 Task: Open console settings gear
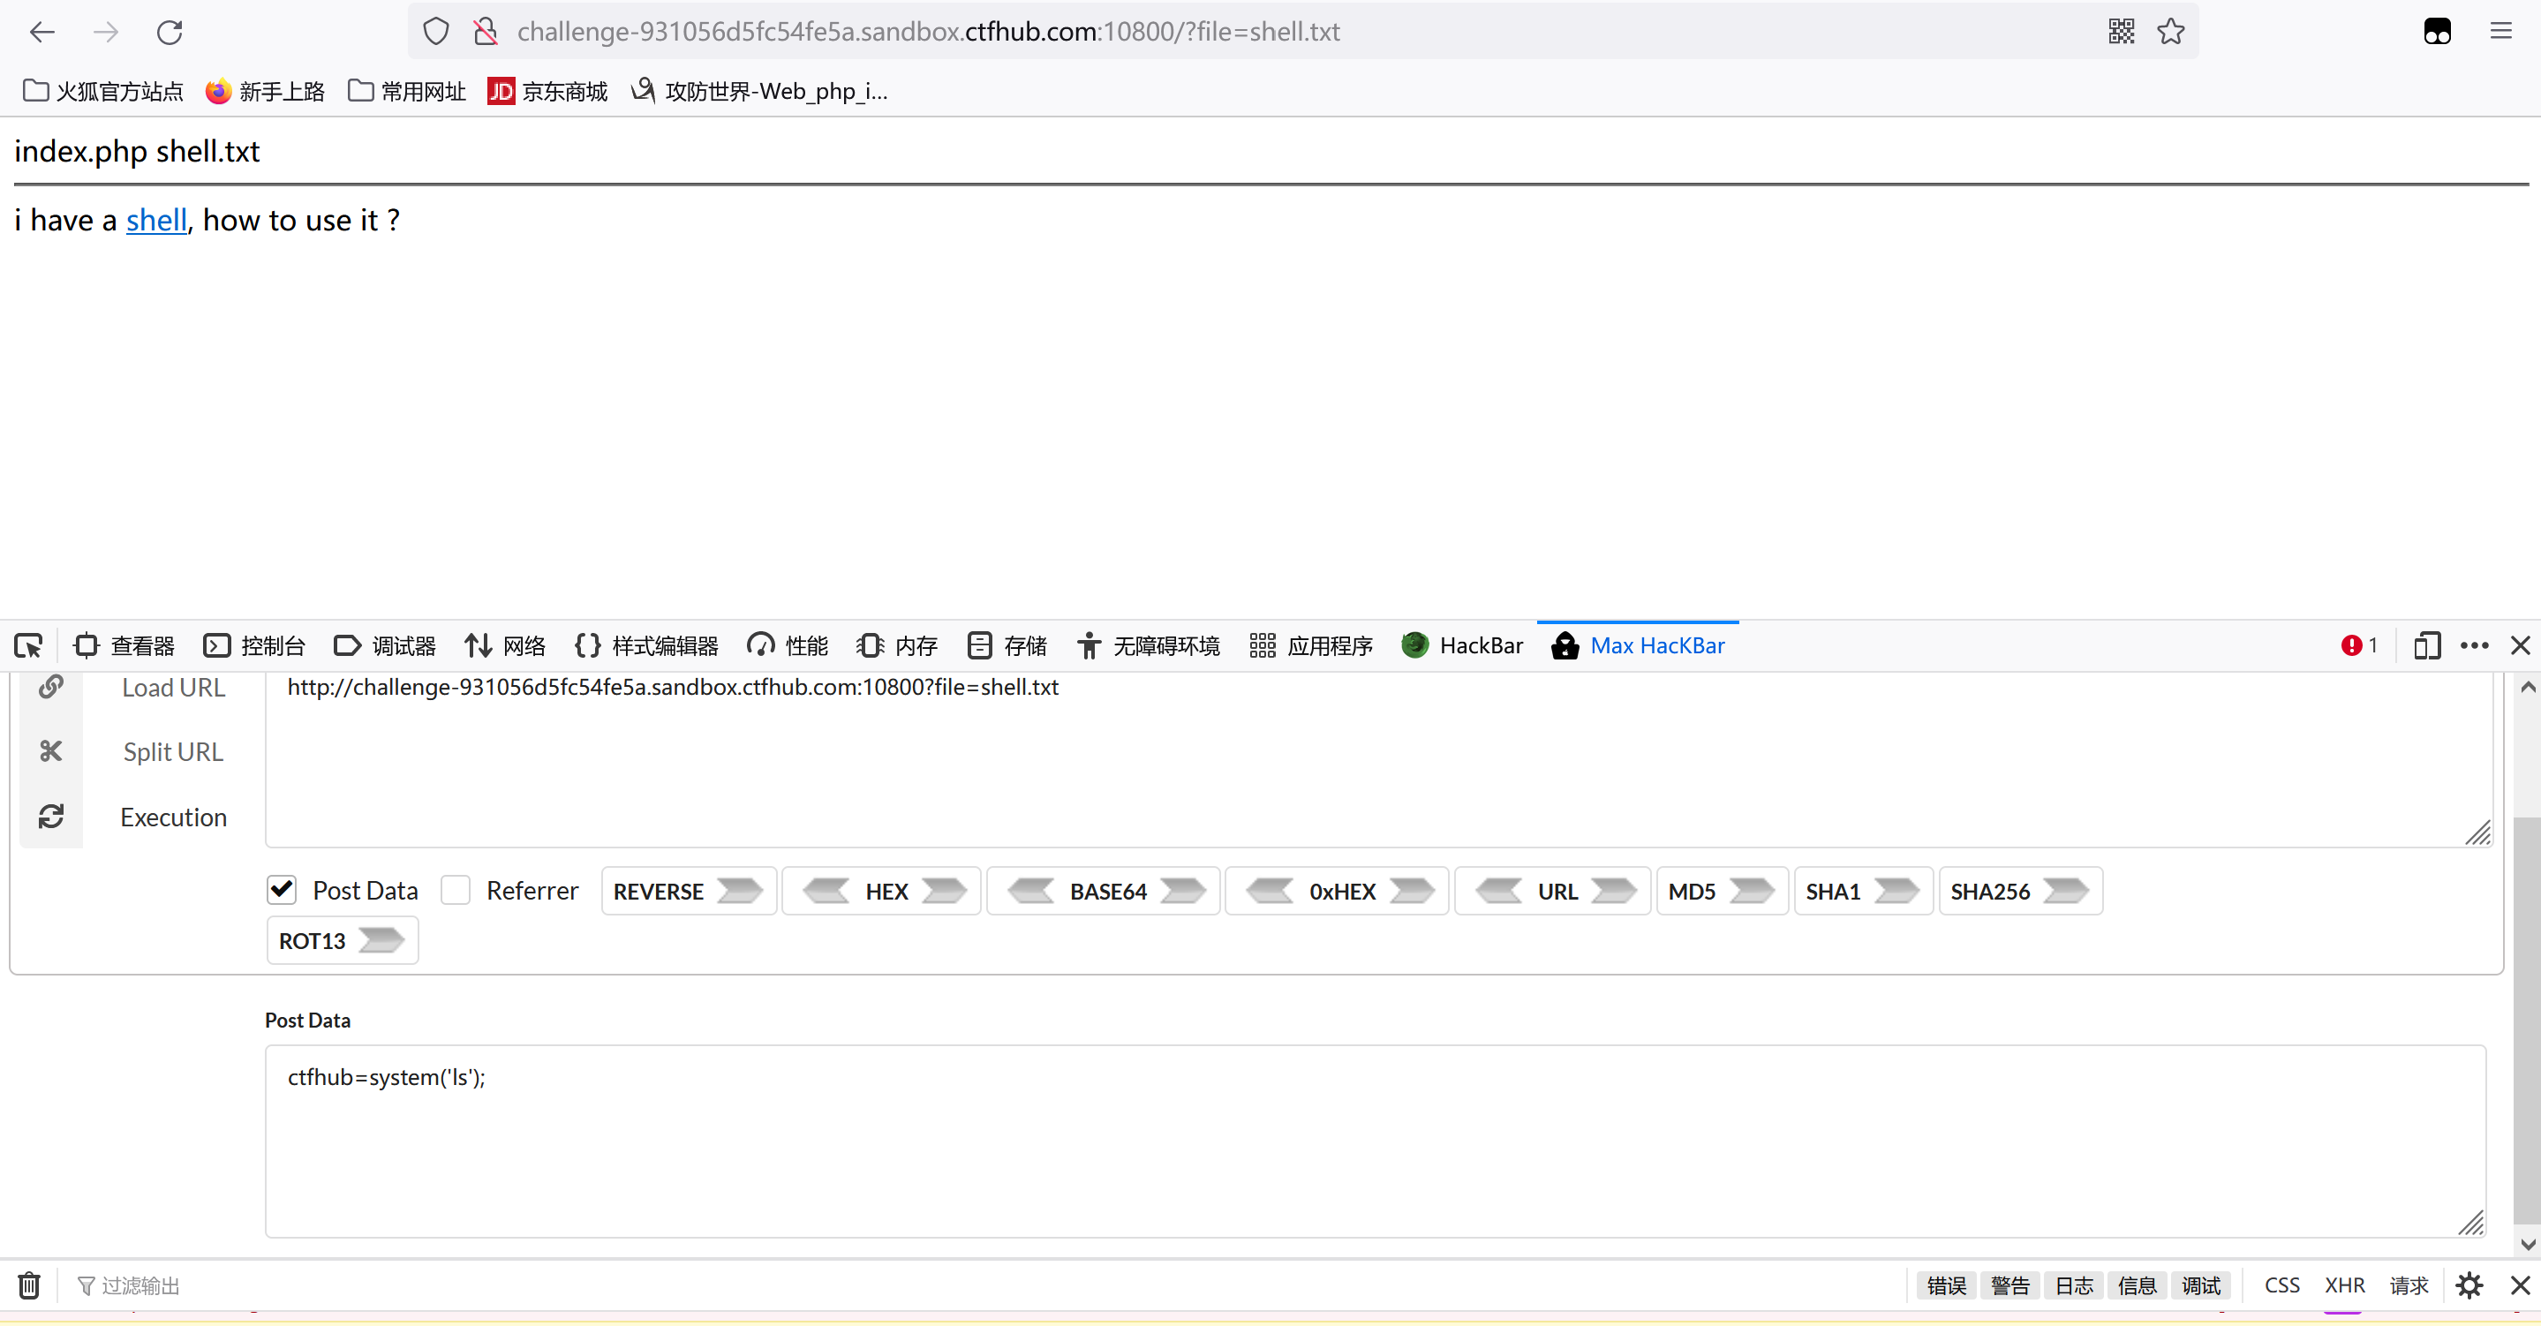(x=2469, y=1285)
